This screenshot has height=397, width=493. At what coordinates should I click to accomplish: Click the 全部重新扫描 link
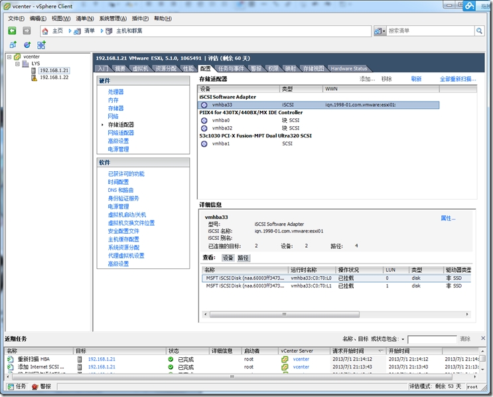pos(458,79)
